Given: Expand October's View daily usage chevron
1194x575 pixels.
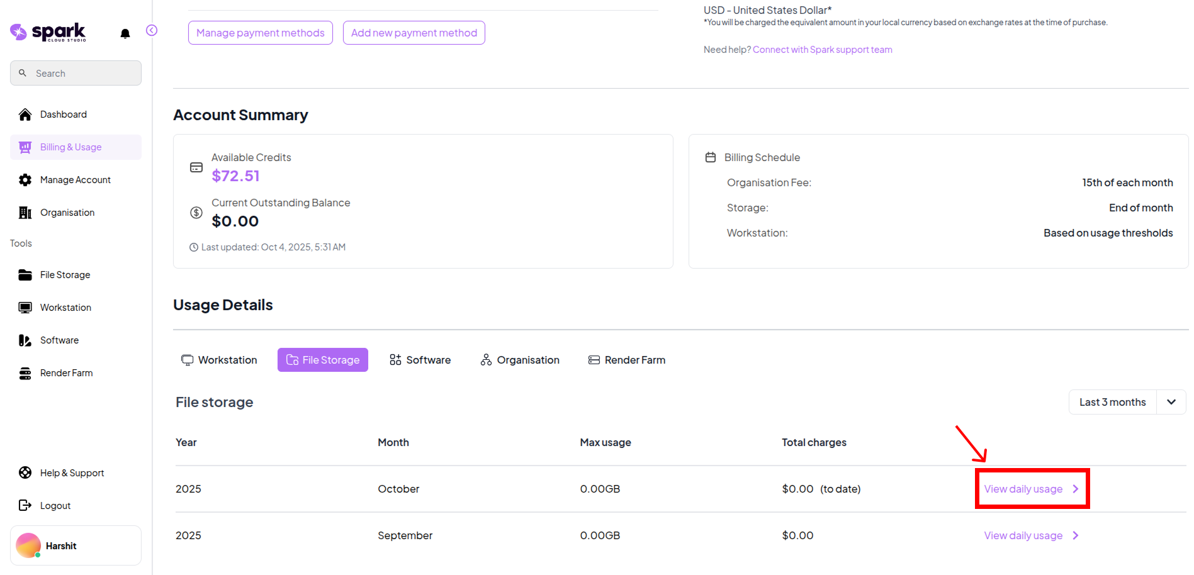Looking at the screenshot, I should pyautogui.click(x=1075, y=489).
